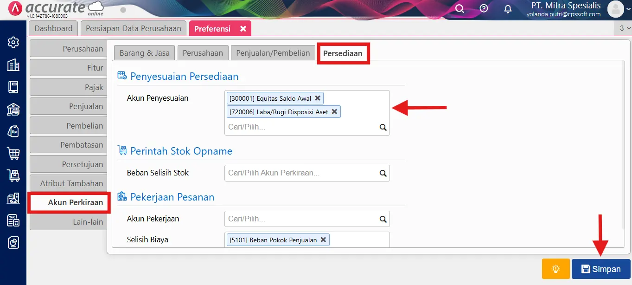Screen dimensions: 632x285
Task: Save preferences with Simpan button
Action: pyautogui.click(x=601, y=269)
